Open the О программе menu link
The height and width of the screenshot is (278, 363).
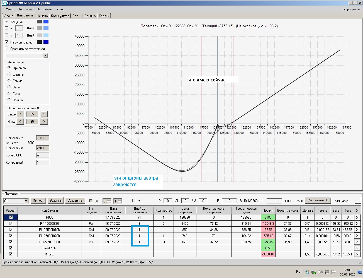pyautogui.click(x=351, y=9)
